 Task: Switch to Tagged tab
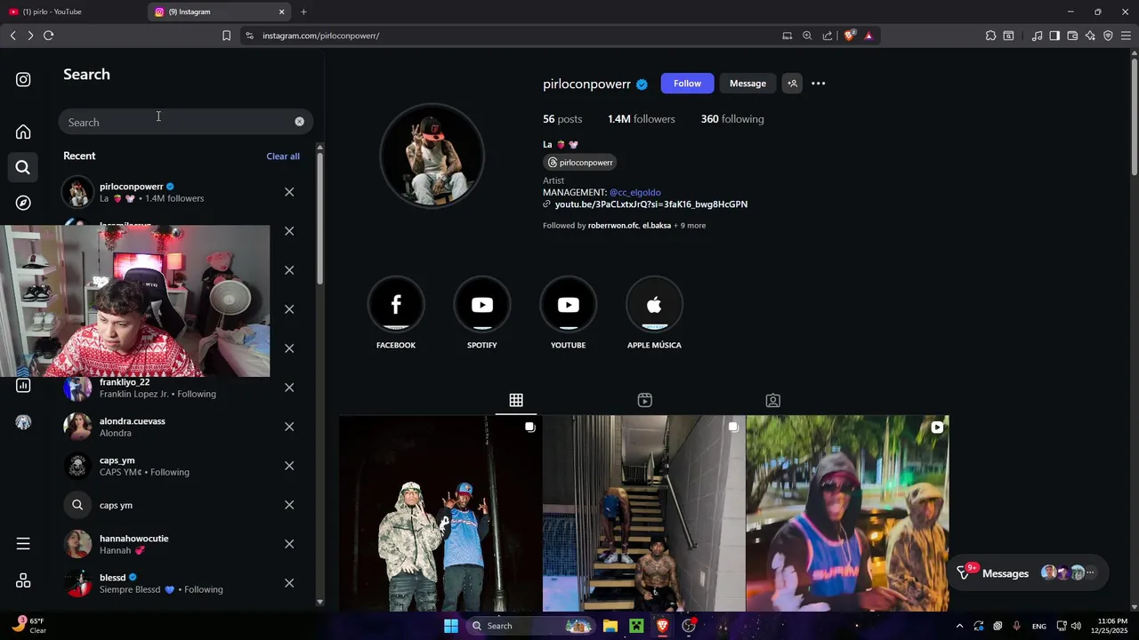[x=773, y=400]
